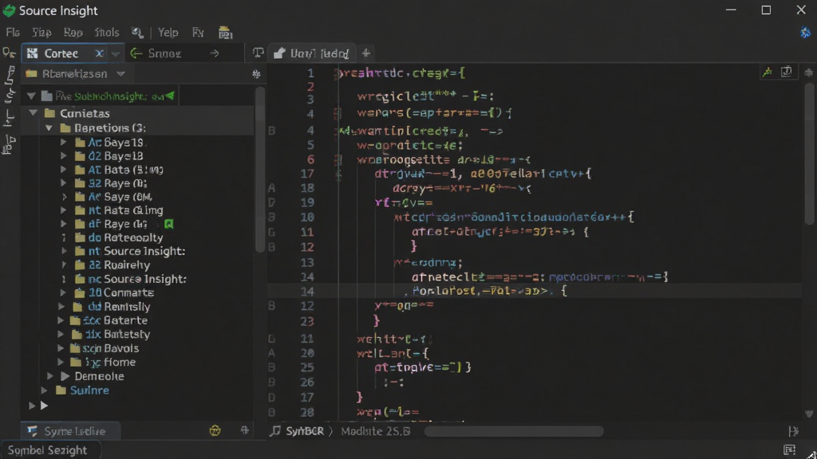817x459 pixels.
Task: Click green badge beside af Raye folder
Action: pyautogui.click(x=169, y=224)
